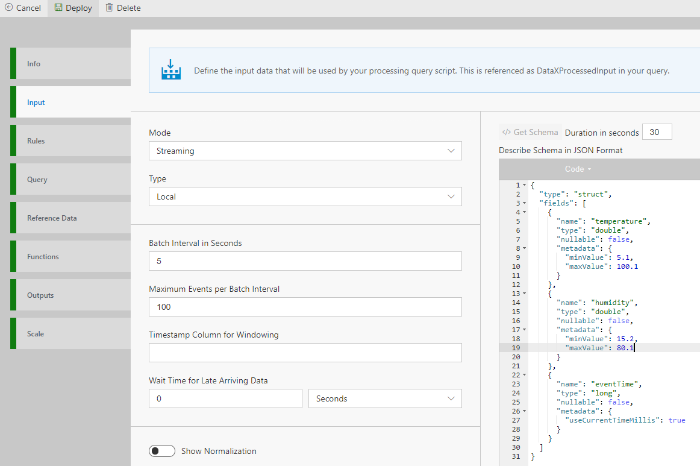Open the Outputs tab
Image resolution: width=700 pixels, height=466 pixels.
[70, 295]
